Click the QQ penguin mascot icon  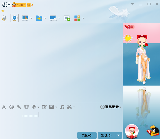pos(153,131)
